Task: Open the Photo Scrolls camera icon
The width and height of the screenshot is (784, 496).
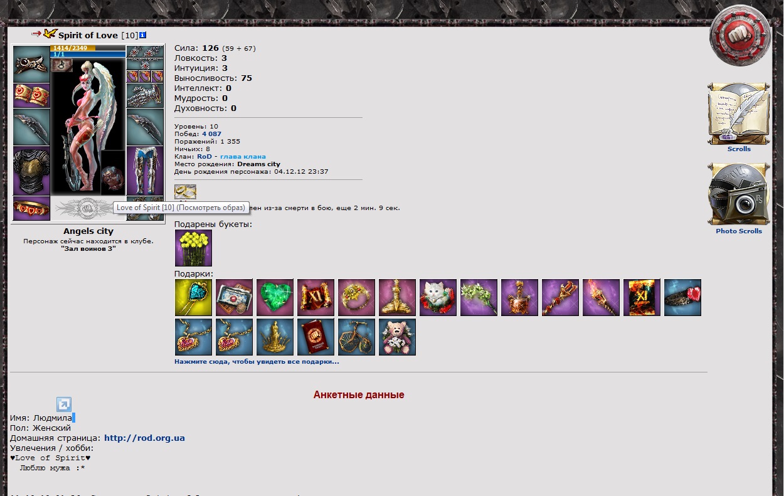Action: click(739, 194)
